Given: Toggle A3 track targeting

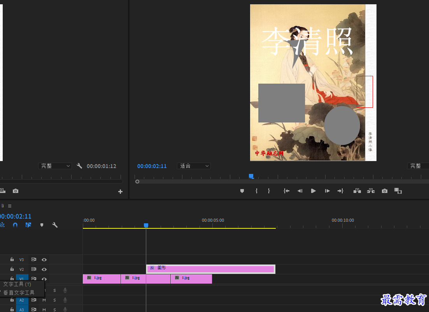Looking at the screenshot, I should 22,309.
